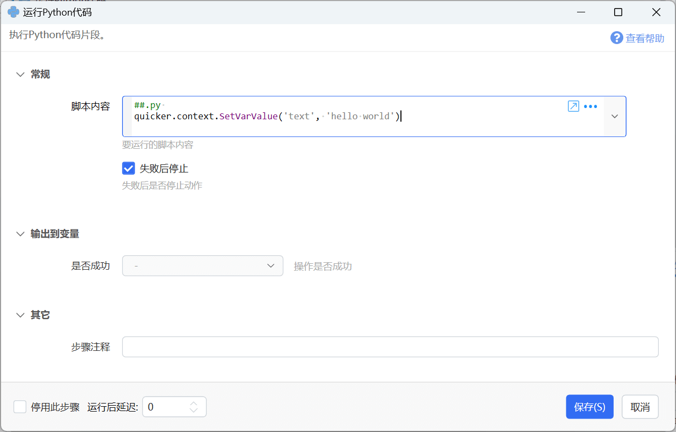Close the 运行Python代码 dialog

(x=656, y=12)
